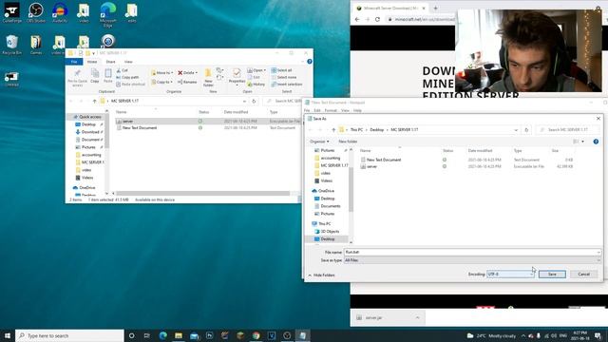The width and height of the screenshot is (608, 342).
Task: Open the Organize dropdown in Save As
Action: click(x=319, y=142)
